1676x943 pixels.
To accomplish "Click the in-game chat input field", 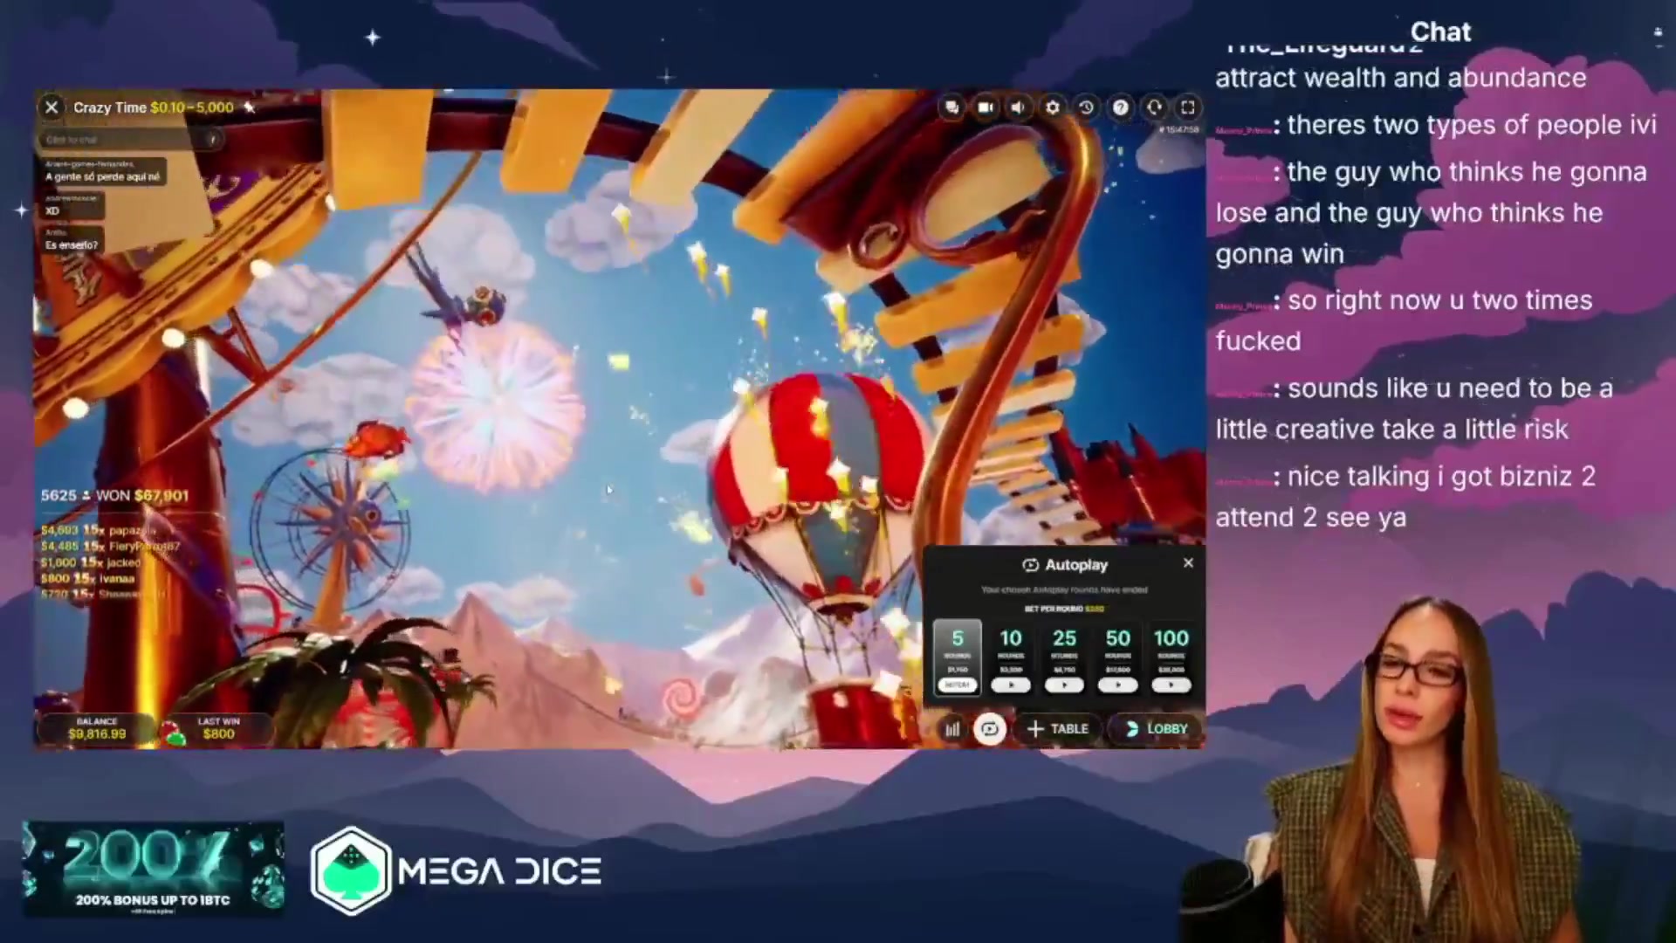I will tap(129, 140).
